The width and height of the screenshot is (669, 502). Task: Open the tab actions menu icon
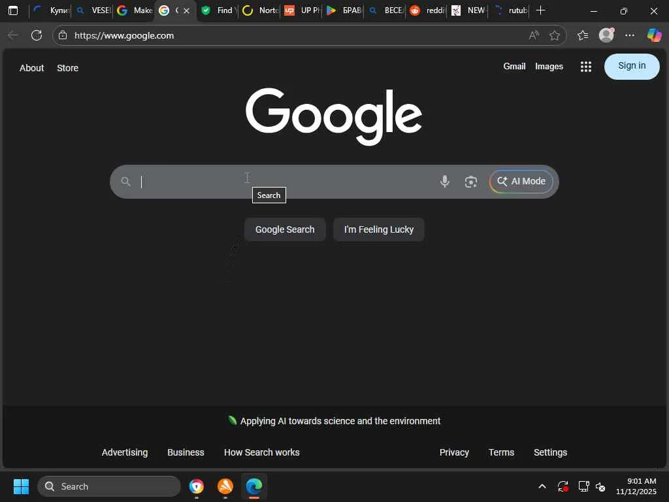pos(13,10)
